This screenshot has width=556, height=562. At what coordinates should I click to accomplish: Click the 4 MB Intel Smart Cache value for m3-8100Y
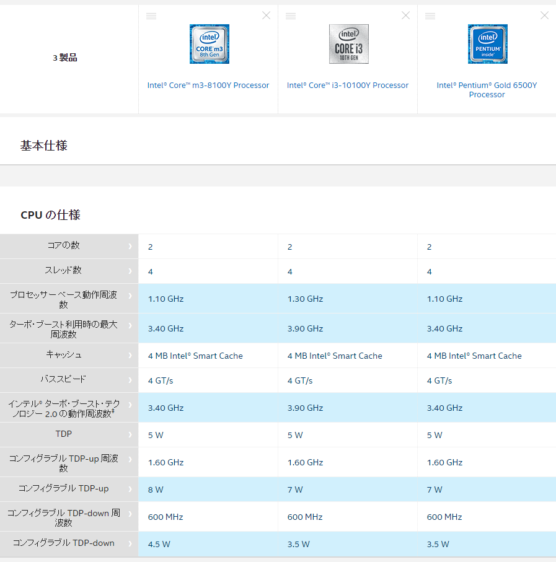point(195,356)
